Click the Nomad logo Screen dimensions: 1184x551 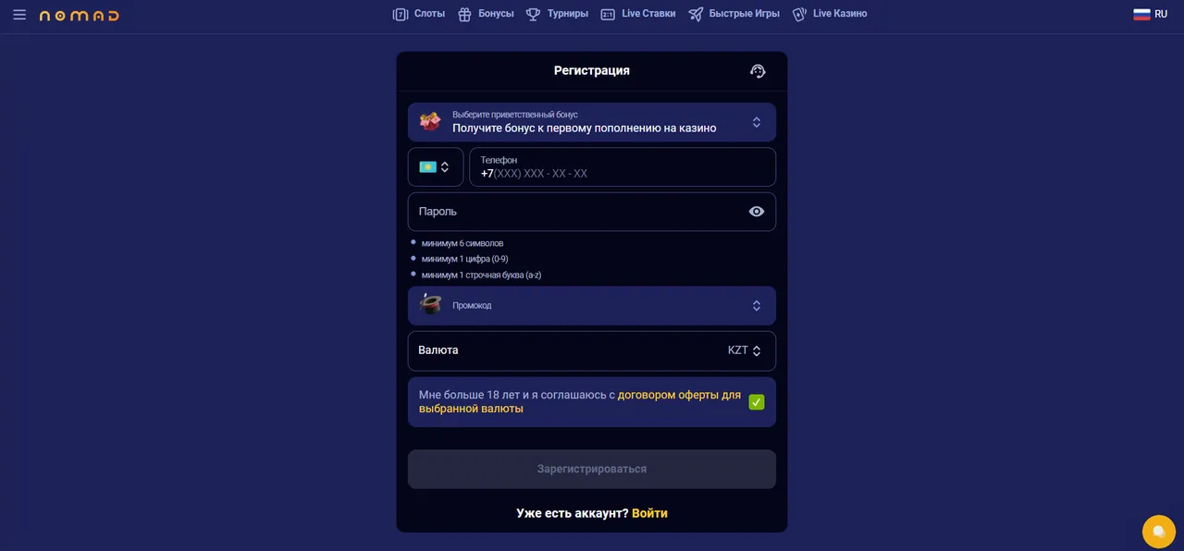click(79, 16)
